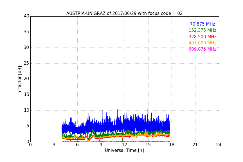Viewport: 243px width, 162px height.
Task: Click the 'Y-factor [dB]' axis label
Action: pyautogui.click(x=19, y=79)
